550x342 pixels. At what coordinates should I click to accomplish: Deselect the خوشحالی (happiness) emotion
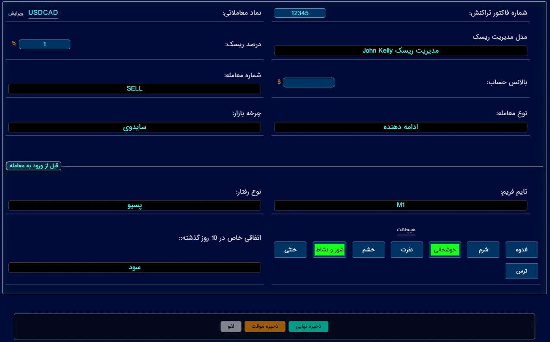(x=445, y=250)
